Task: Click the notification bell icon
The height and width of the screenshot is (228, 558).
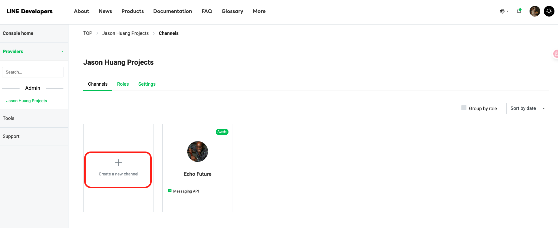Action: pos(519,11)
